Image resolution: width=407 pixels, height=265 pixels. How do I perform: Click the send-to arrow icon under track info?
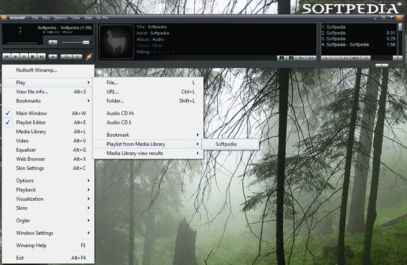pyautogui.click(x=301, y=58)
